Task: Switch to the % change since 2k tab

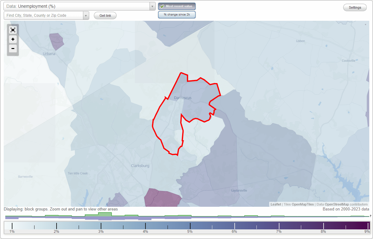Action: (177, 14)
